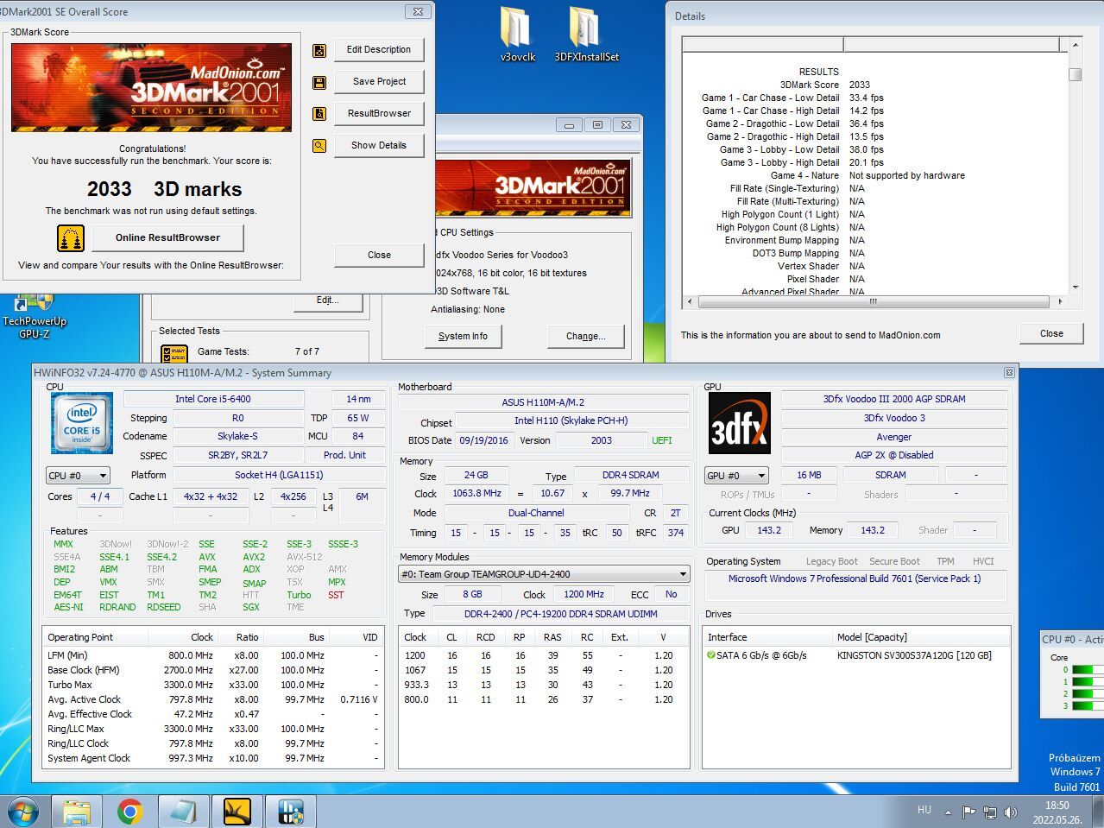Image resolution: width=1104 pixels, height=828 pixels.
Task: Click the Online ResultBrowser abacus icon
Action: tap(71, 238)
